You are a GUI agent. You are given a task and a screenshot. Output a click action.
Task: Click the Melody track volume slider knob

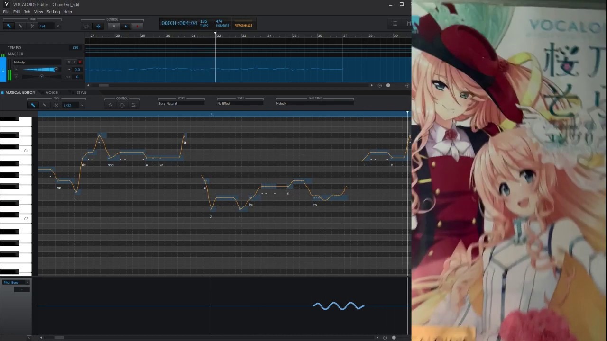tap(56, 70)
